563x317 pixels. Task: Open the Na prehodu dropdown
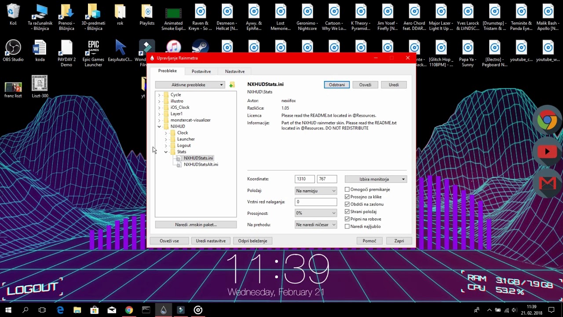pyautogui.click(x=316, y=225)
